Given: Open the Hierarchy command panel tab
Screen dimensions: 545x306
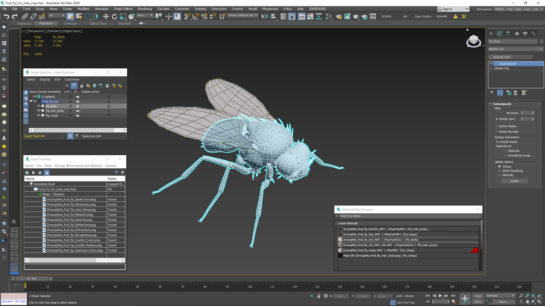Looking at the screenshot, I should (508, 34).
